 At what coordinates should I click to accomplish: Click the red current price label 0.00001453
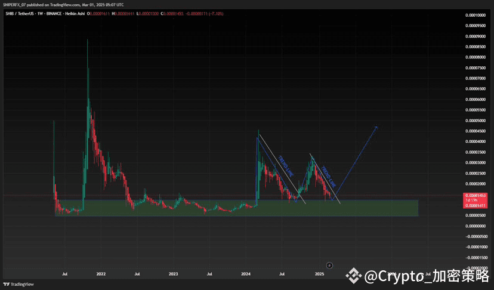pyautogui.click(x=476, y=196)
